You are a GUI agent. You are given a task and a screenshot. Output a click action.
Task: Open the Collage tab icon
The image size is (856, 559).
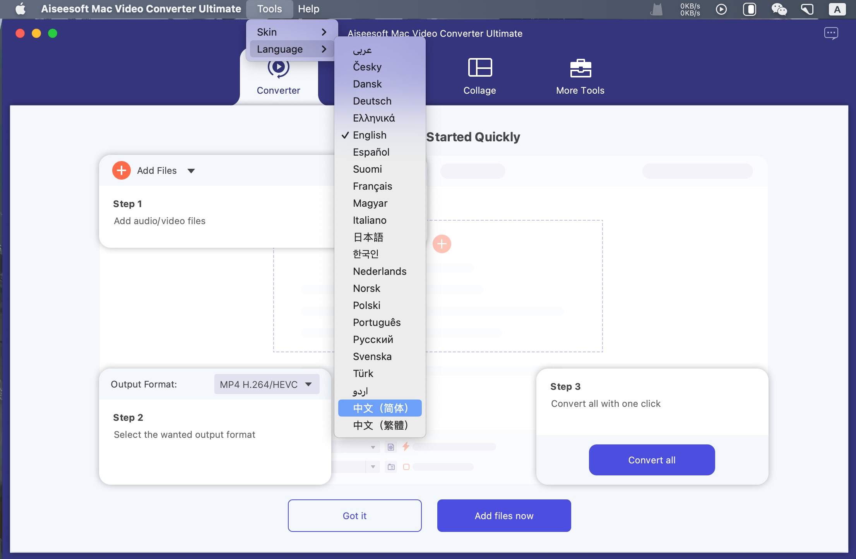tap(480, 67)
